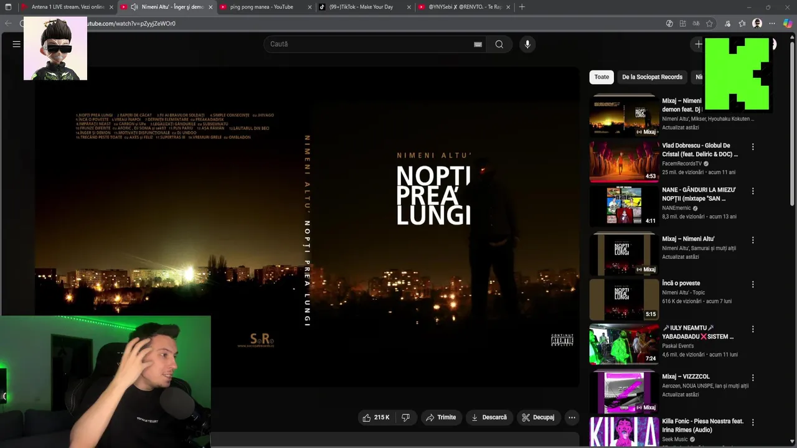
Task: Open options for Killa Fonic Piesa Noastra
Action: coord(753,422)
